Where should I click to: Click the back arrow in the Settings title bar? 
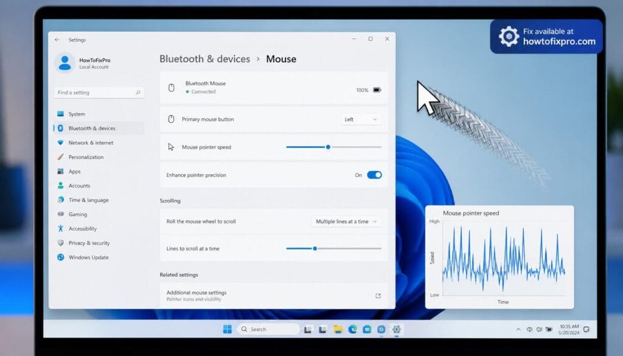tap(57, 40)
